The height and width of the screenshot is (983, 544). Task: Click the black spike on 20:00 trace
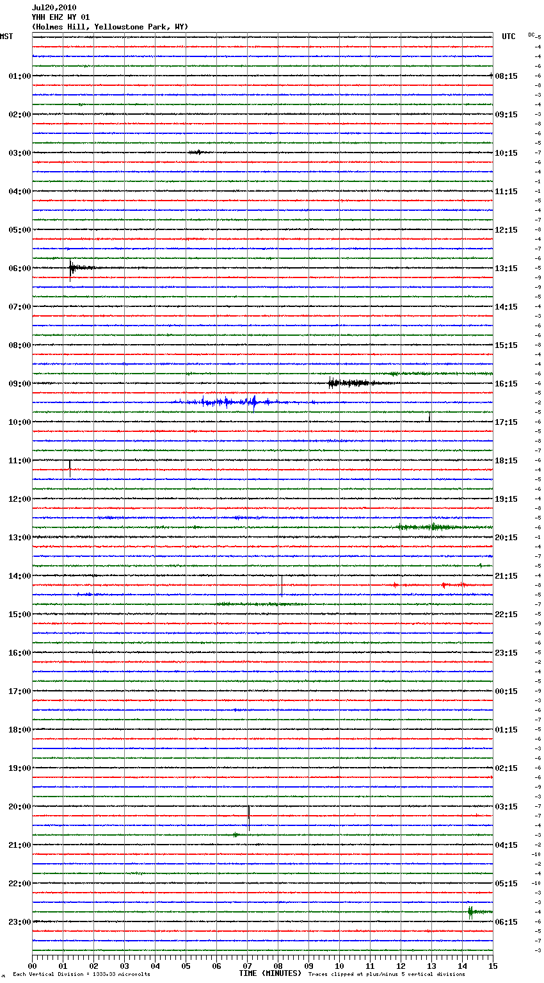[249, 817]
